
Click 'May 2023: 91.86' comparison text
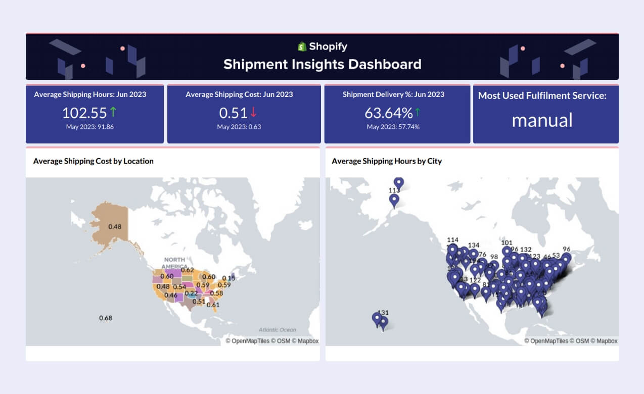tap(90, 127)
